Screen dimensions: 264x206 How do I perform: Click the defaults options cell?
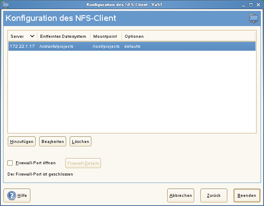132,47
